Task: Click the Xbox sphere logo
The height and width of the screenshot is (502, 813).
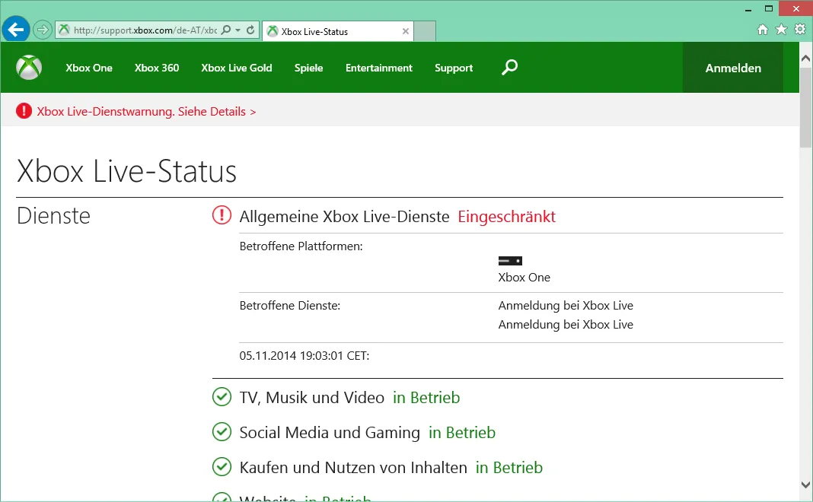Action: (29, 68)
